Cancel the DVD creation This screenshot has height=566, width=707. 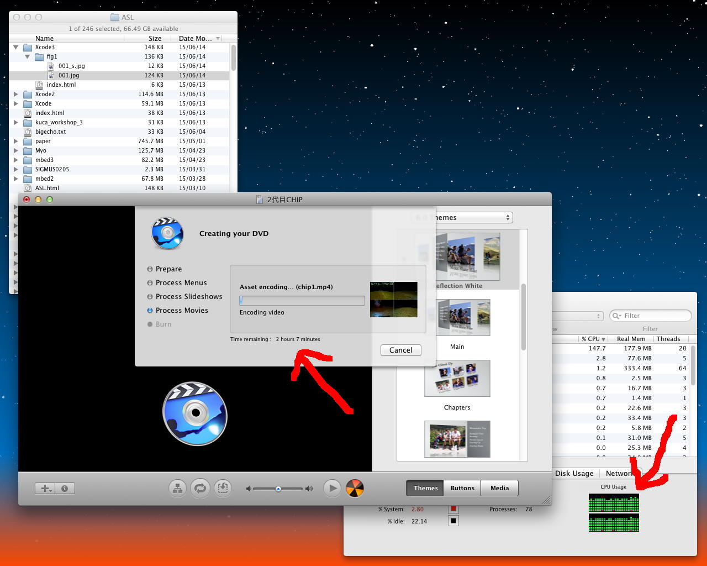tap(400, 350)
